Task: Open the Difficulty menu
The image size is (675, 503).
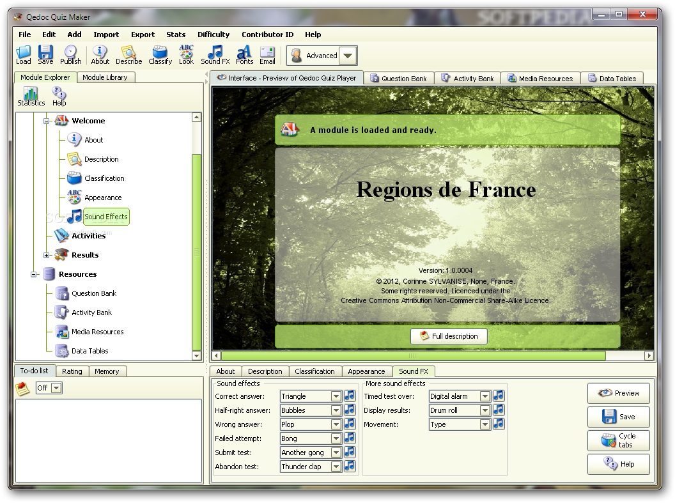Action: (213, 35)
